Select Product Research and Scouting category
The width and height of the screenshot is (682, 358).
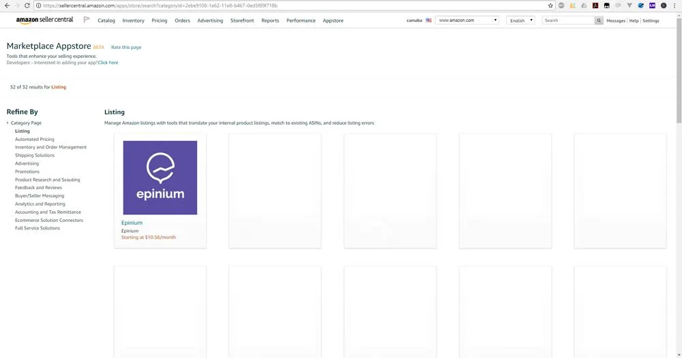click(x=48, y=180)
